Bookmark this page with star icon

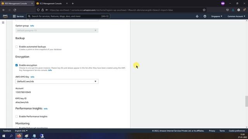tap(204, 10)
